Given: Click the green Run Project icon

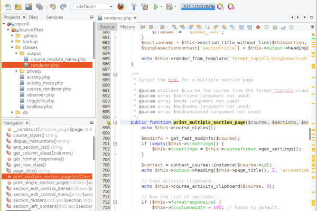Looking at the screenshot, I should (156, 7).
